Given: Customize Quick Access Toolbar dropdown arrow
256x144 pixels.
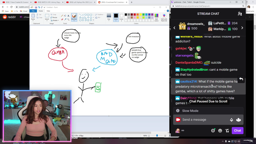Looking at the screenshot, I should 44,7.
